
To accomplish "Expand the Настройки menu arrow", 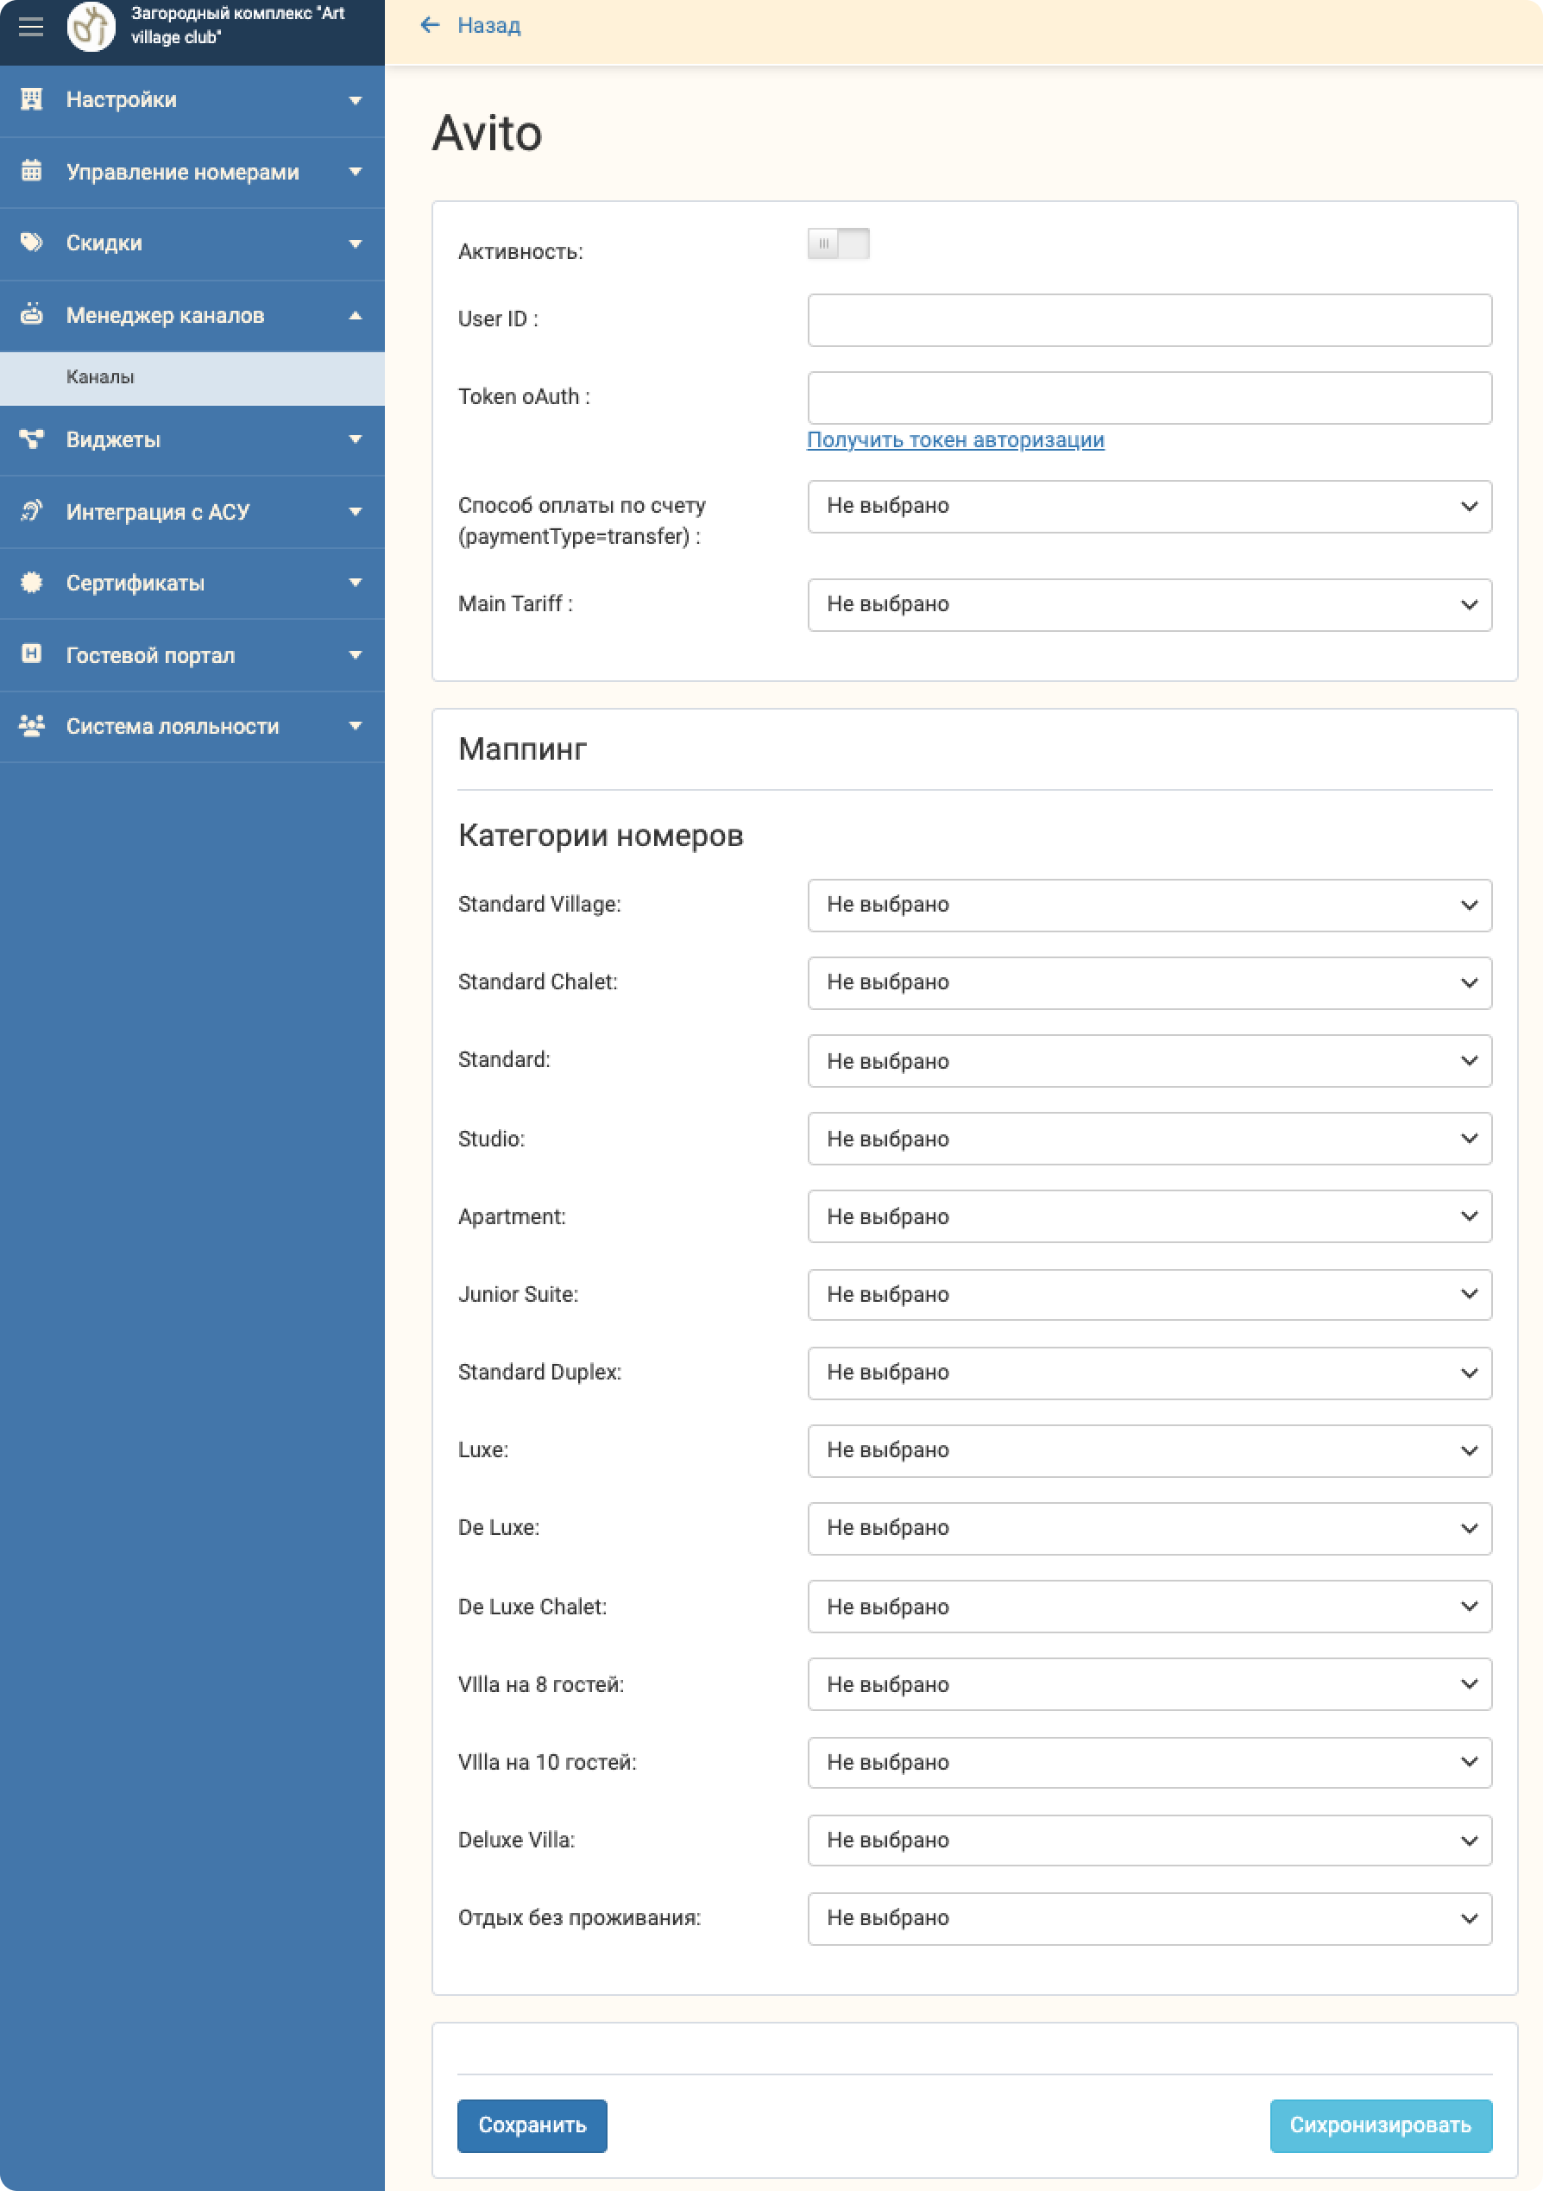I will pos(356,100).
